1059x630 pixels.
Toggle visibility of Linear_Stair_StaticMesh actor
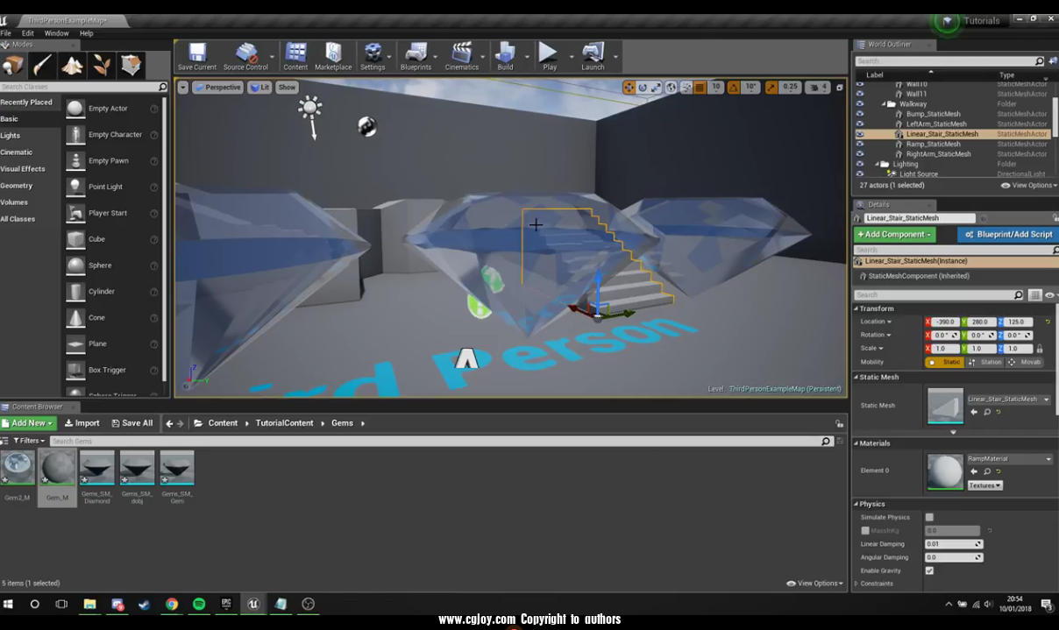click(x=859, y=134)
